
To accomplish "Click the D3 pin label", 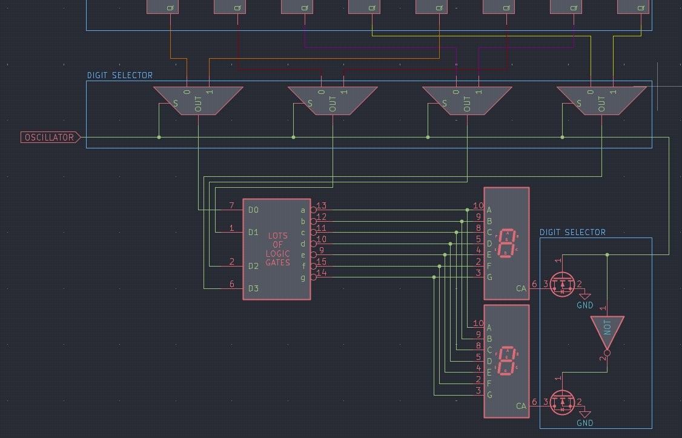I will pos(254,288).
